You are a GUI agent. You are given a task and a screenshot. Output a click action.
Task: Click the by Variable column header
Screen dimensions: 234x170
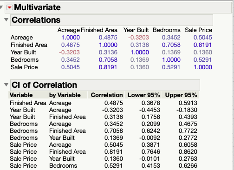68,95
